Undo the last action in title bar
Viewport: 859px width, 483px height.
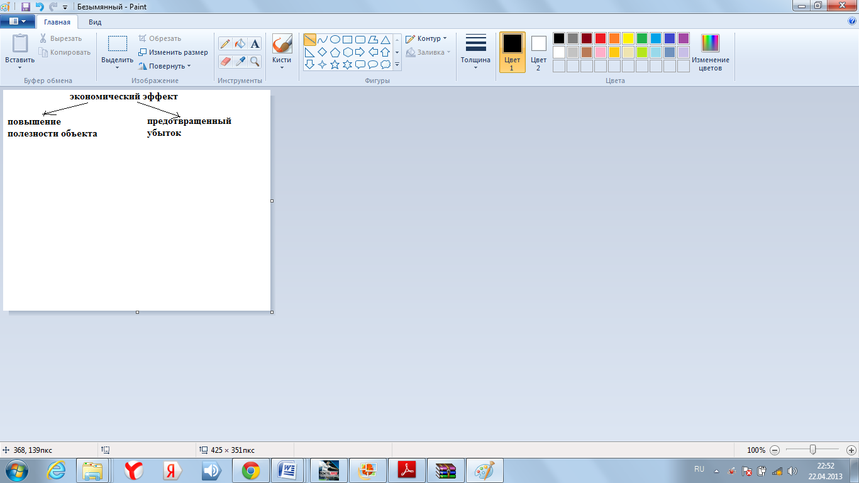click(39, 6)
